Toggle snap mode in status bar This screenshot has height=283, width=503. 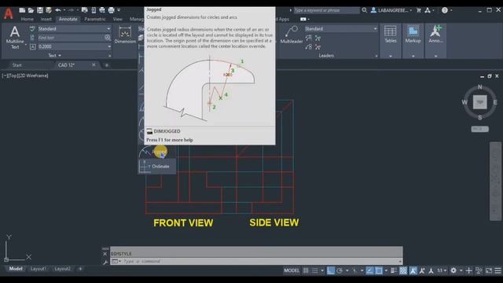point(315,270)
